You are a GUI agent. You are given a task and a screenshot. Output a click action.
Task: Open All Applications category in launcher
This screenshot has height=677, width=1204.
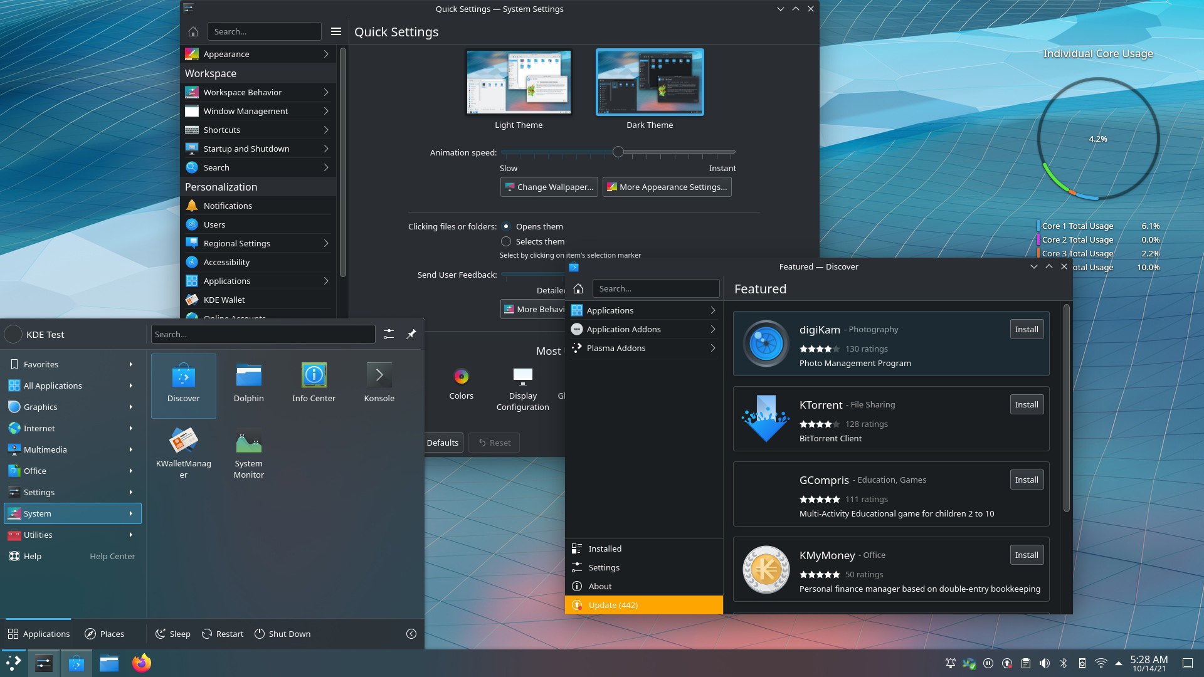73,386
